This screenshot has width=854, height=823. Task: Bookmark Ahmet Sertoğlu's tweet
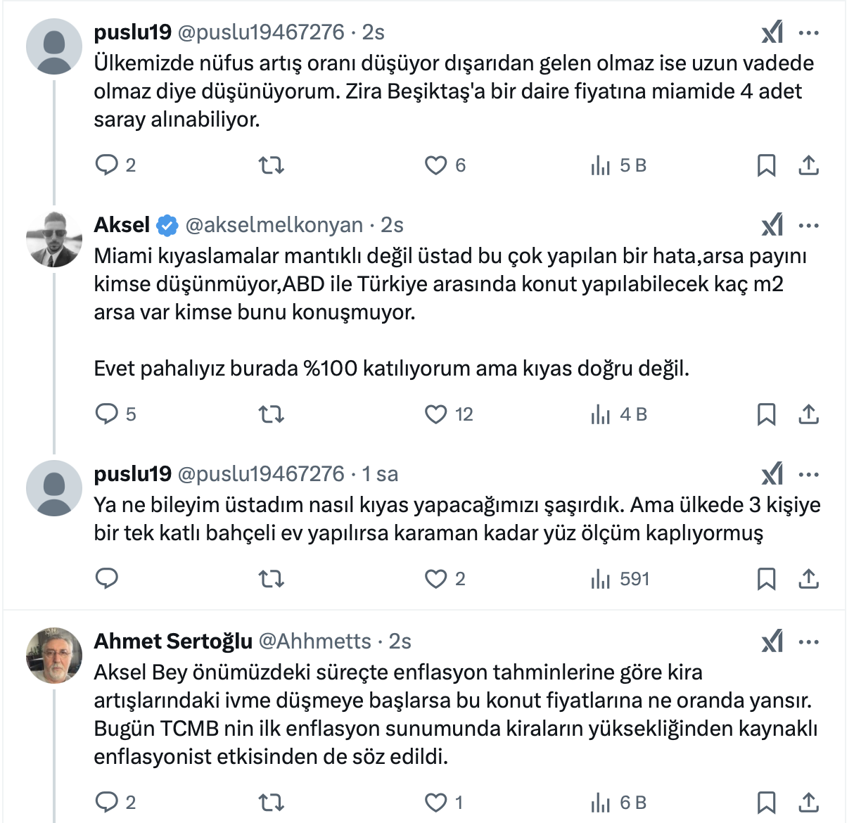(x=766, y=803)
